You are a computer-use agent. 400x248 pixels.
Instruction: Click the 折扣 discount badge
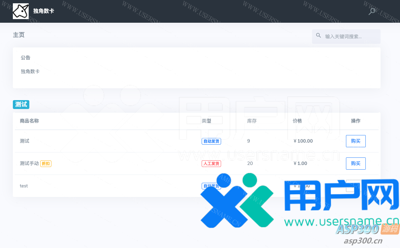click(46, 164)
